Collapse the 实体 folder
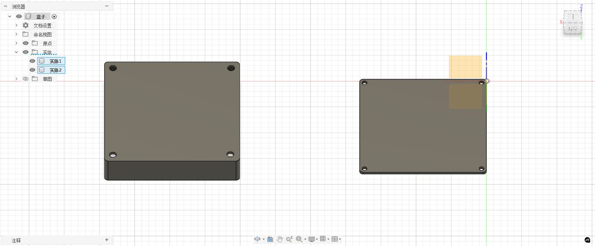Image resolution: width=595 pixels, height=246 pixels. pos(16,52)
